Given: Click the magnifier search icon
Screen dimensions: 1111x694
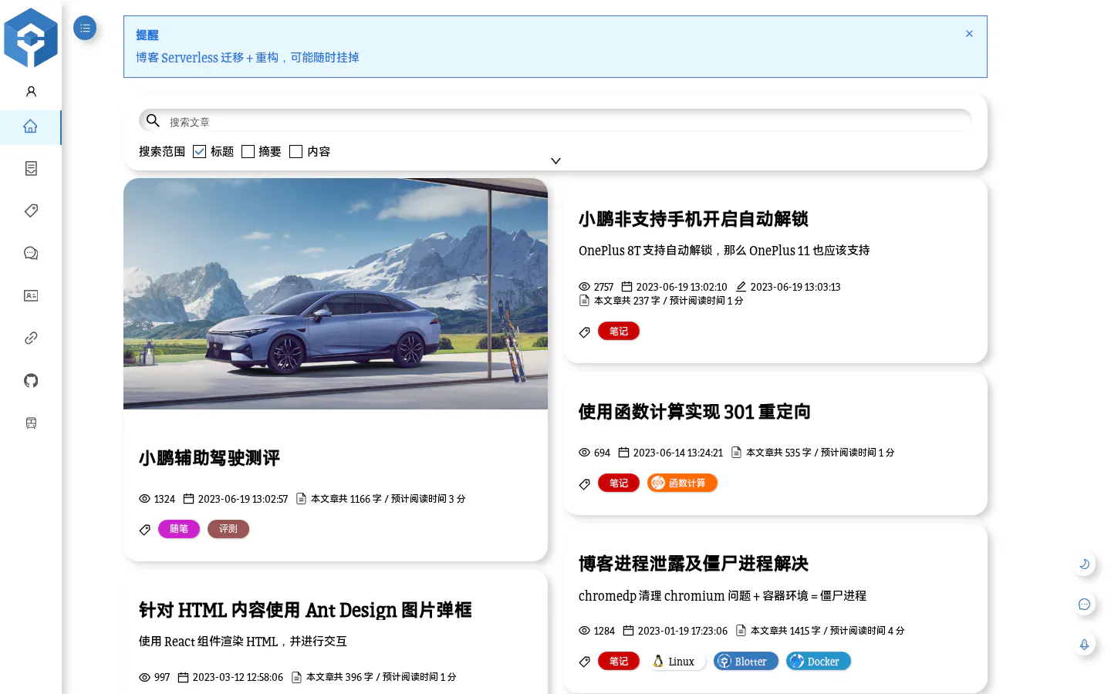Looking at the screenshot, I should [x=153, y=120].
